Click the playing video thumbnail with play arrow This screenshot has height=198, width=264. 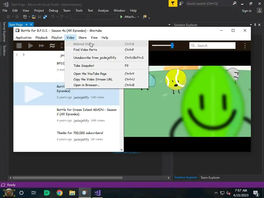[x=34, y=94]
